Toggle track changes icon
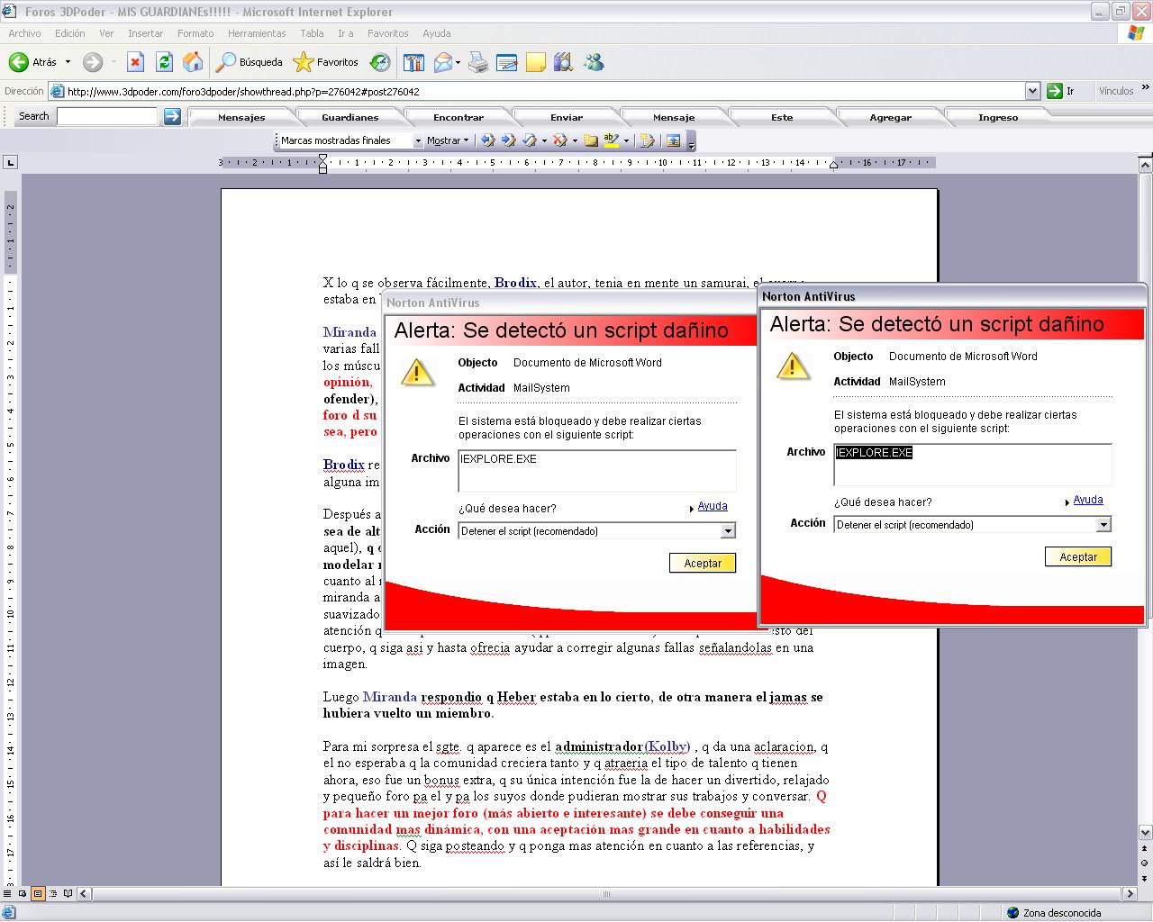 (647, 140)
